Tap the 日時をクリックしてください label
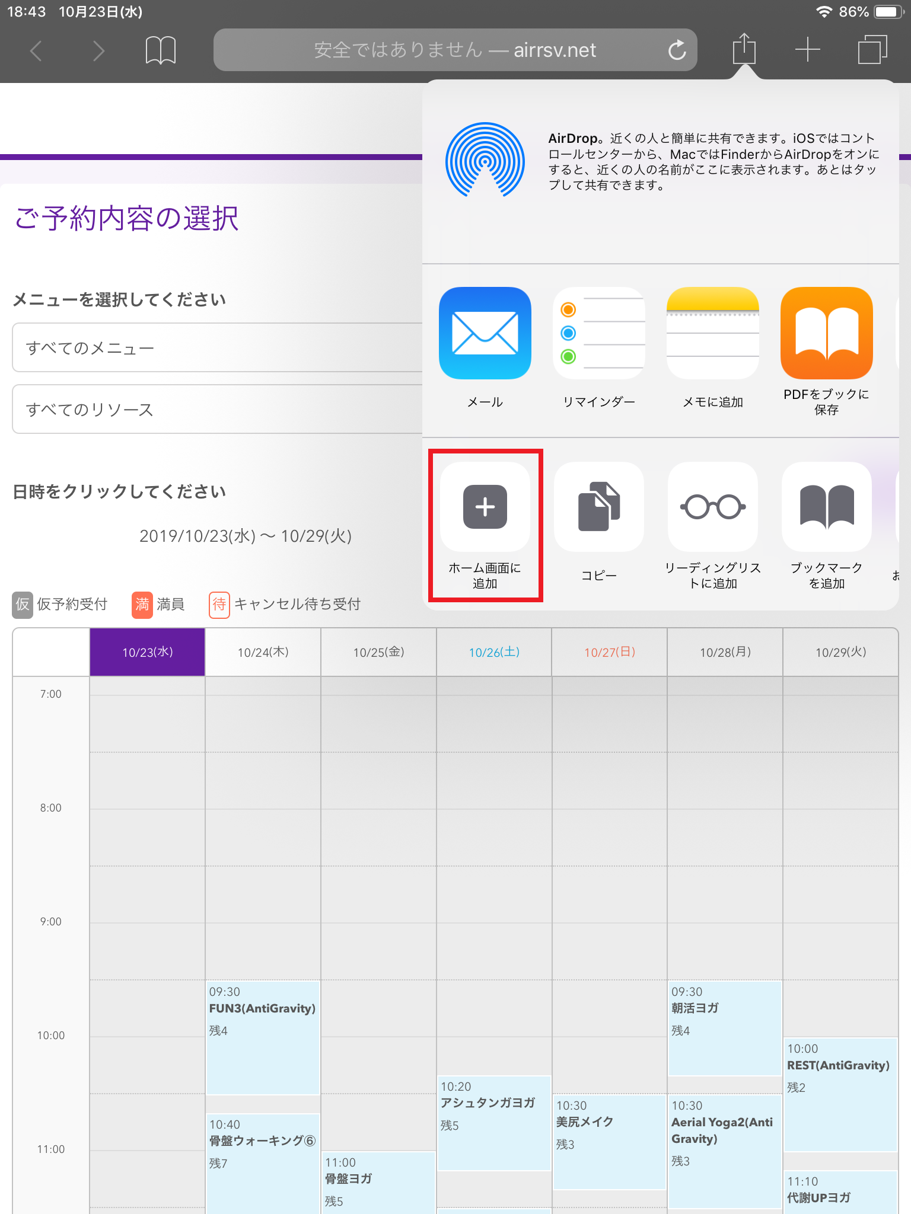Screen dimensions: 911x1214 119,492
